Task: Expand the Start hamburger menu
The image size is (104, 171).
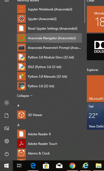Action: (7, 1)
